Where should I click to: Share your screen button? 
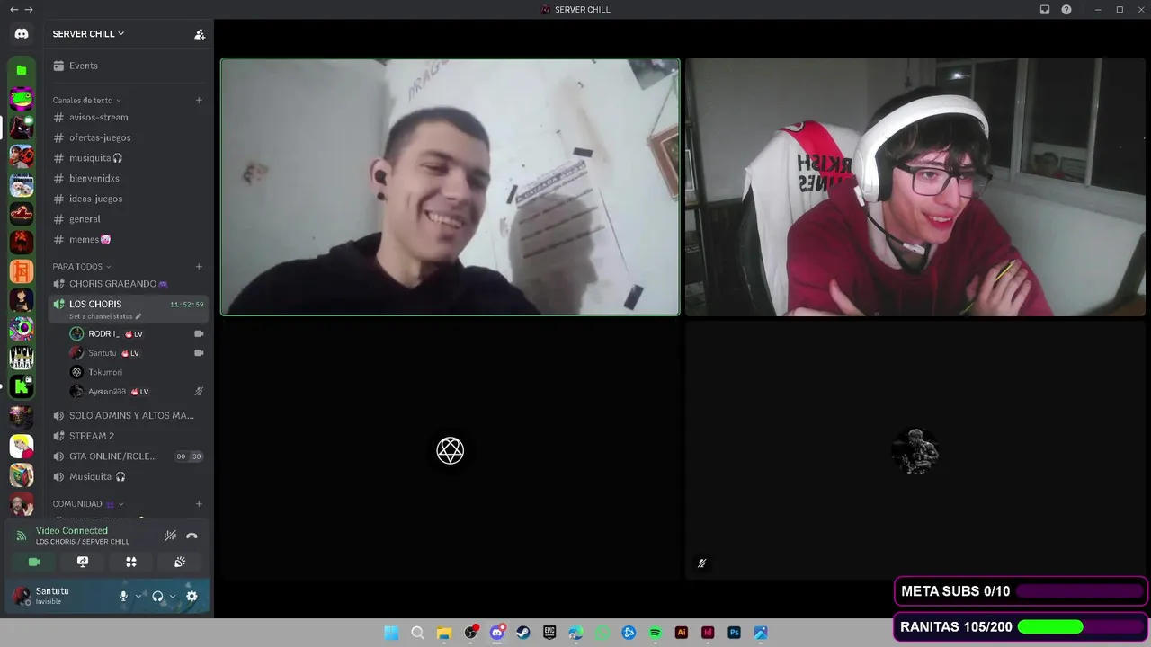[x=83, y=562]
